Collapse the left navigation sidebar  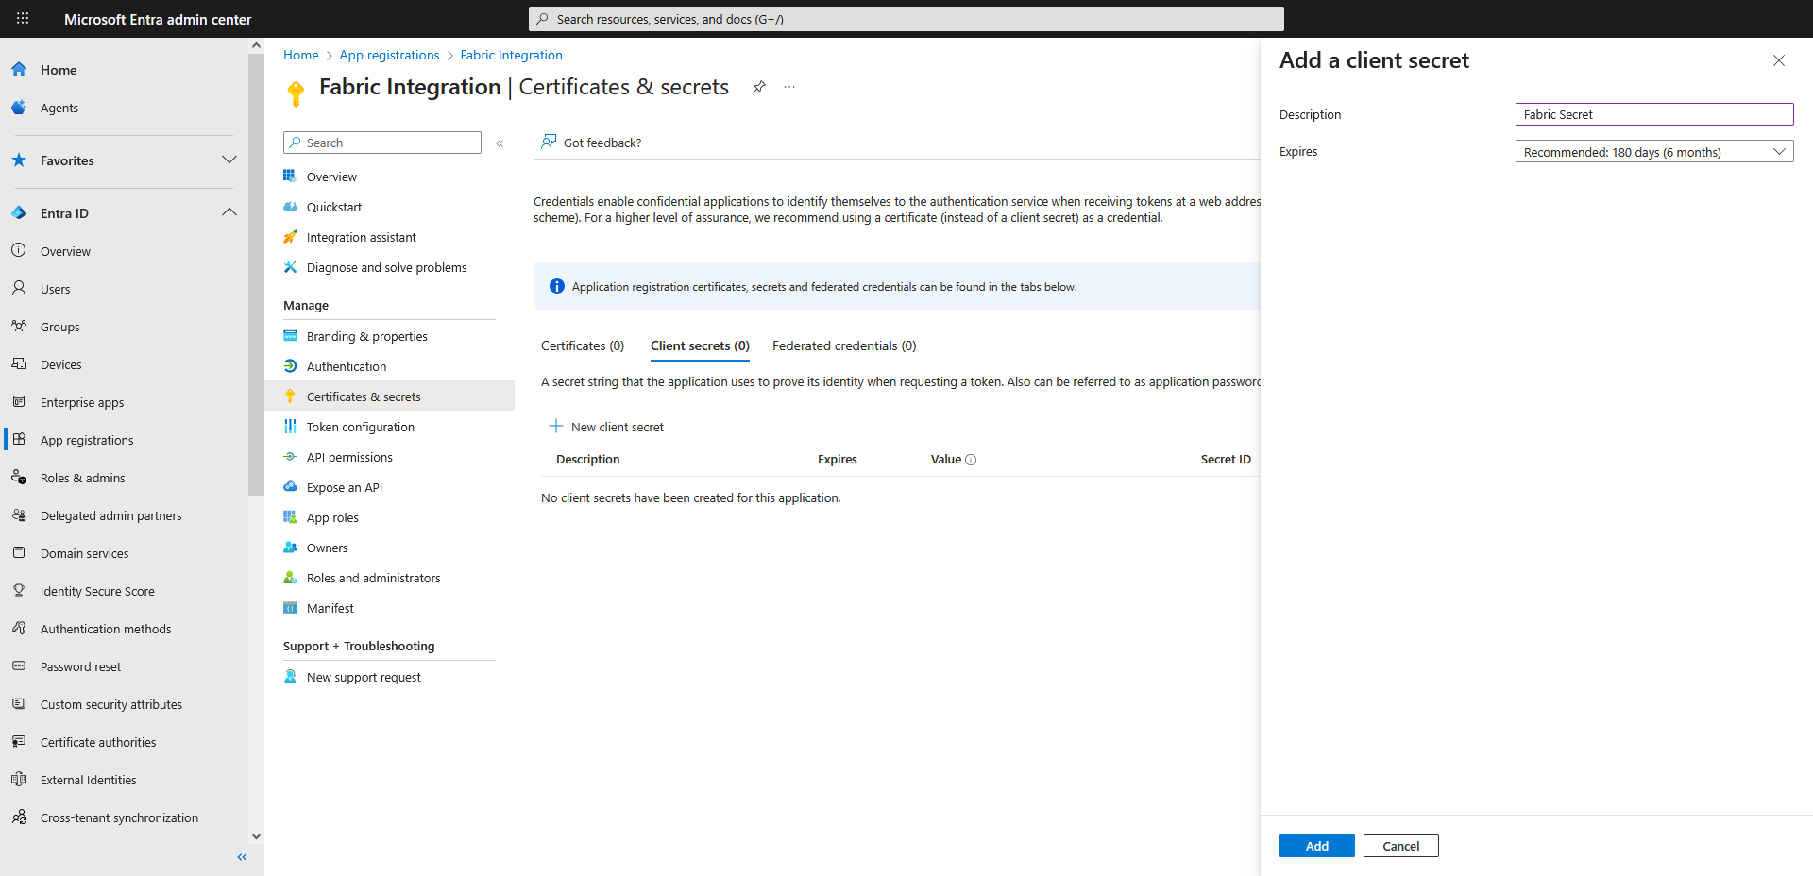(x=242, y=857)
